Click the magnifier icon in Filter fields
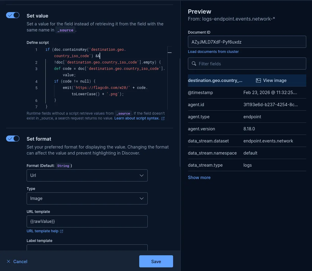Screen dimensions: 312x271 [x=193, y=64]
